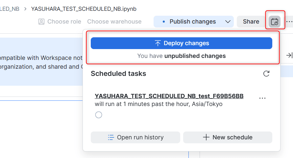The height and width of the screenshot is (158, 293).
Task: Click Open run history button
Action: [x=135, y=137]
